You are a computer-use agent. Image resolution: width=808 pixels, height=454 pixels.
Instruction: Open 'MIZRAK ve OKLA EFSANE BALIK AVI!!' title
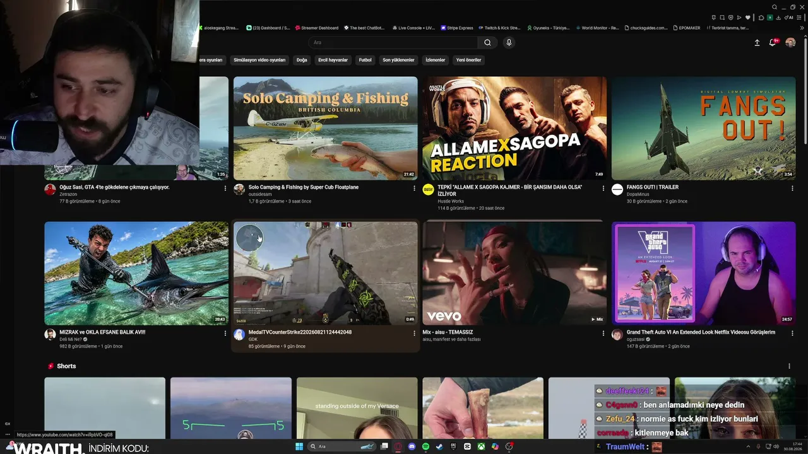coord(102,332)
